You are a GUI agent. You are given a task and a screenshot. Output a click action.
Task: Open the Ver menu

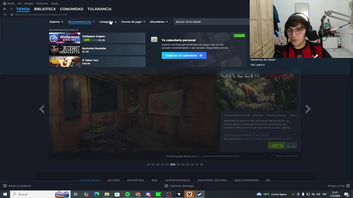click(x=20, y=4)
